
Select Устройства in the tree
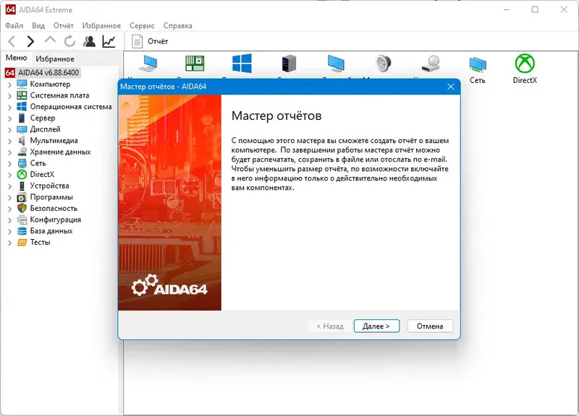[49, 186]
